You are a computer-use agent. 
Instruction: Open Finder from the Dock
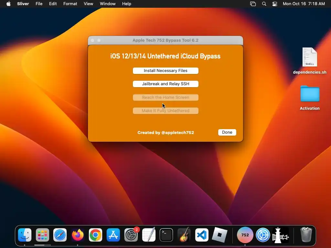(x=25, y=235)
